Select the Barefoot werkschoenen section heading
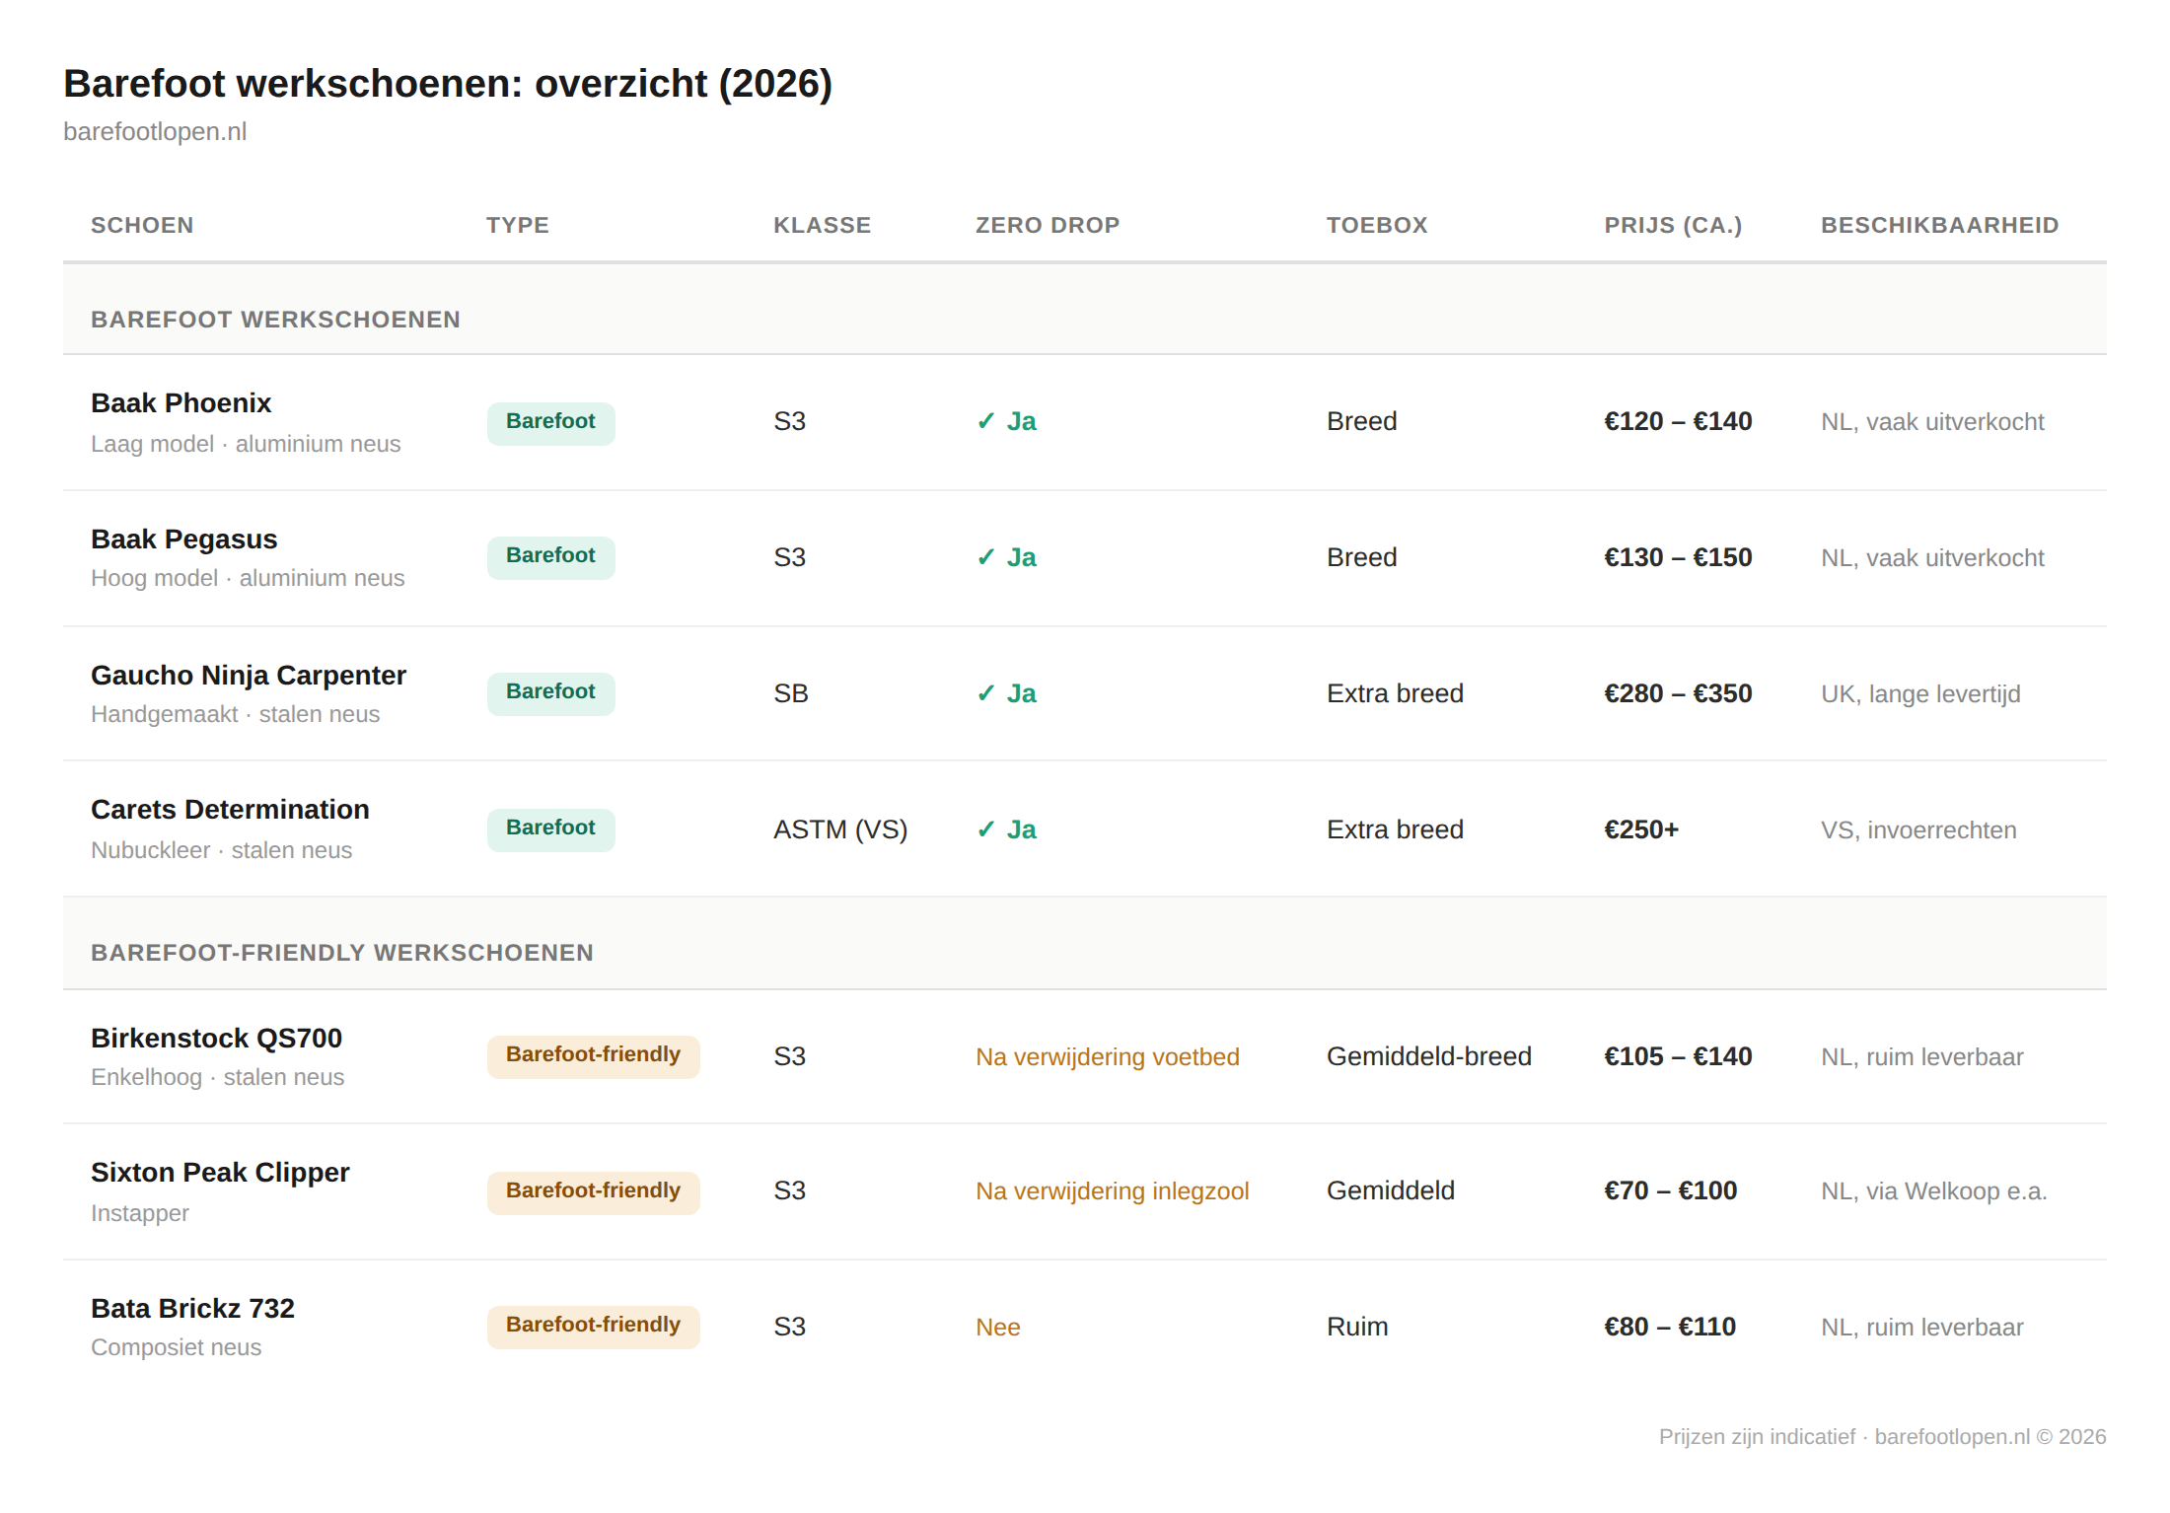This screenshot has height=1513, width=2170. coord(275,320)
